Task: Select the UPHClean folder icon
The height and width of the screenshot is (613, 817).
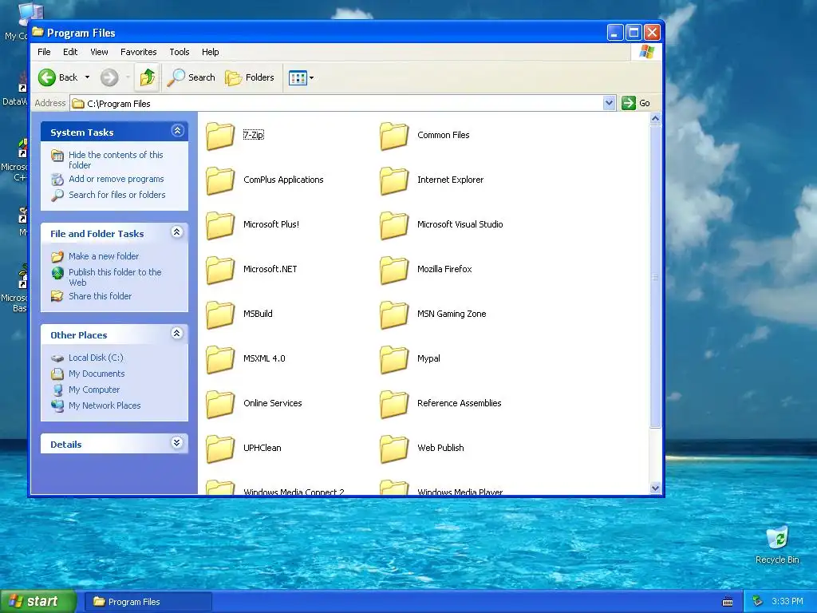Action: tap(220, 449)
